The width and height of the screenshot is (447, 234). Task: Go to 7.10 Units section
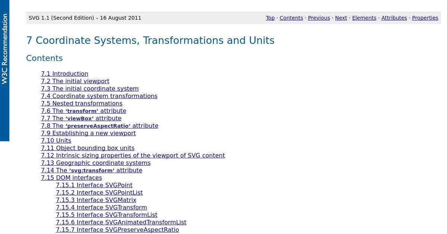tap(56, 140)
